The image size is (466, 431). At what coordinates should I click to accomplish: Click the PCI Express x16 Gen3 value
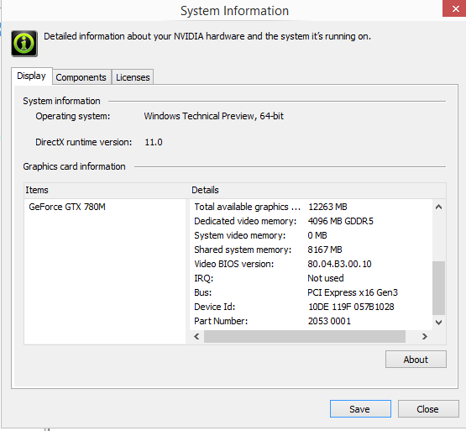point(353,292)
